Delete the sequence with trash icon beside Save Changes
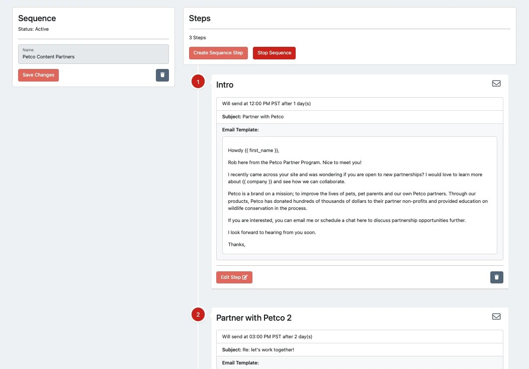This screenshot has width=529, height=369. pyautogui.click(x=162, y=75)
